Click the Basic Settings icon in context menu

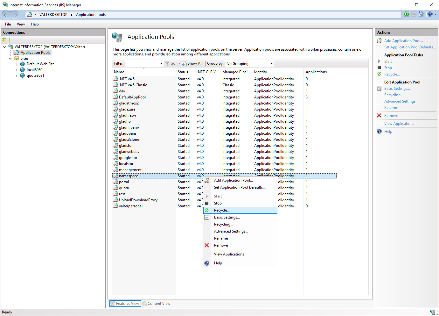tap(207, 217)
